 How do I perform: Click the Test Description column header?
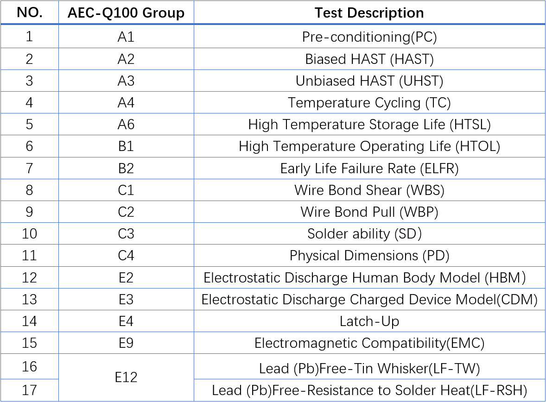pyautogui.click(x=369, y=13)
